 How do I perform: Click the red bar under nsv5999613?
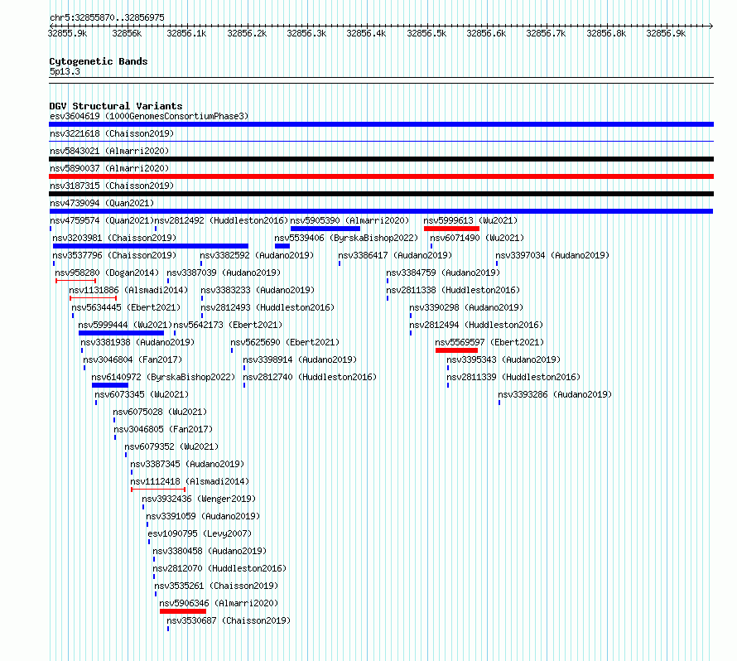(x=451, y=229)
